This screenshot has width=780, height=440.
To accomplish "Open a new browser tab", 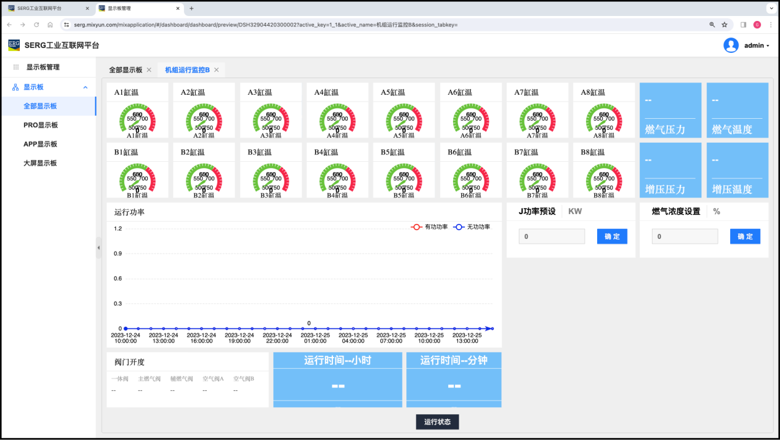I will [191, 9].
